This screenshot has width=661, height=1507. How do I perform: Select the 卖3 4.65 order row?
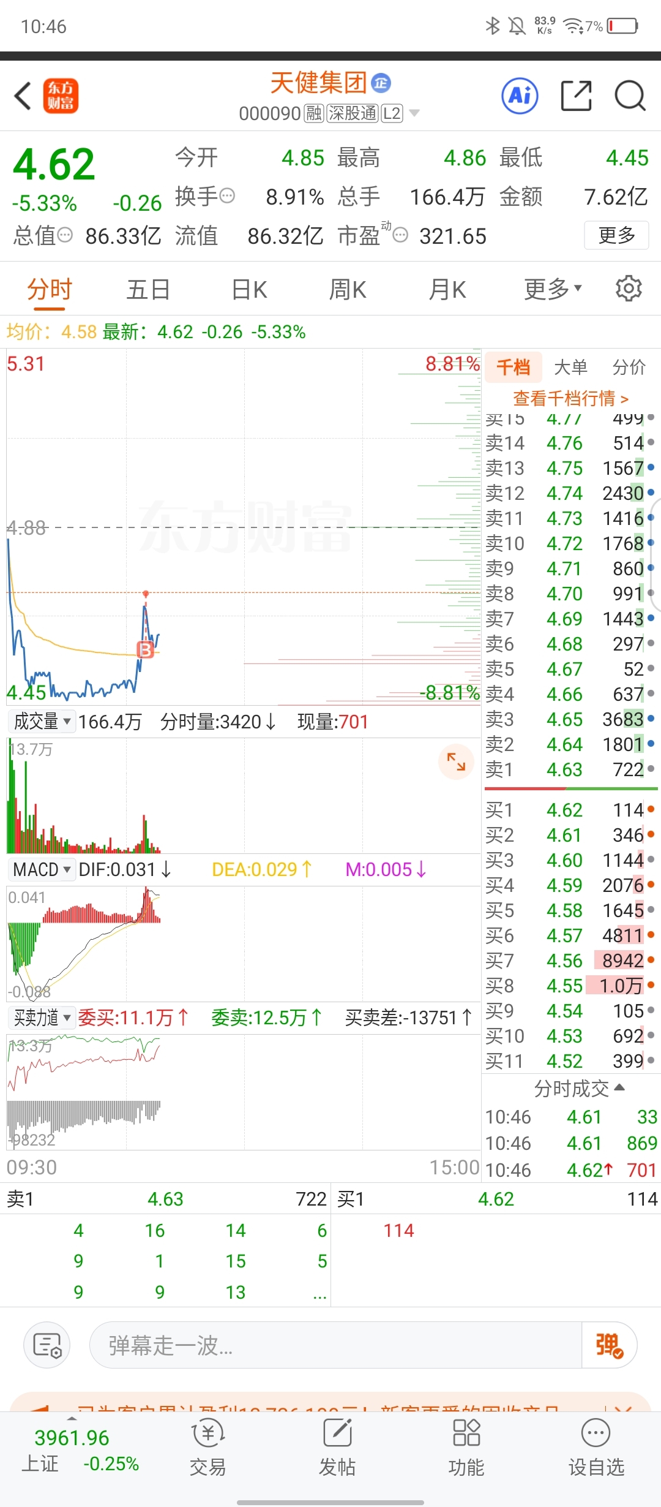[x=570, y=719]
